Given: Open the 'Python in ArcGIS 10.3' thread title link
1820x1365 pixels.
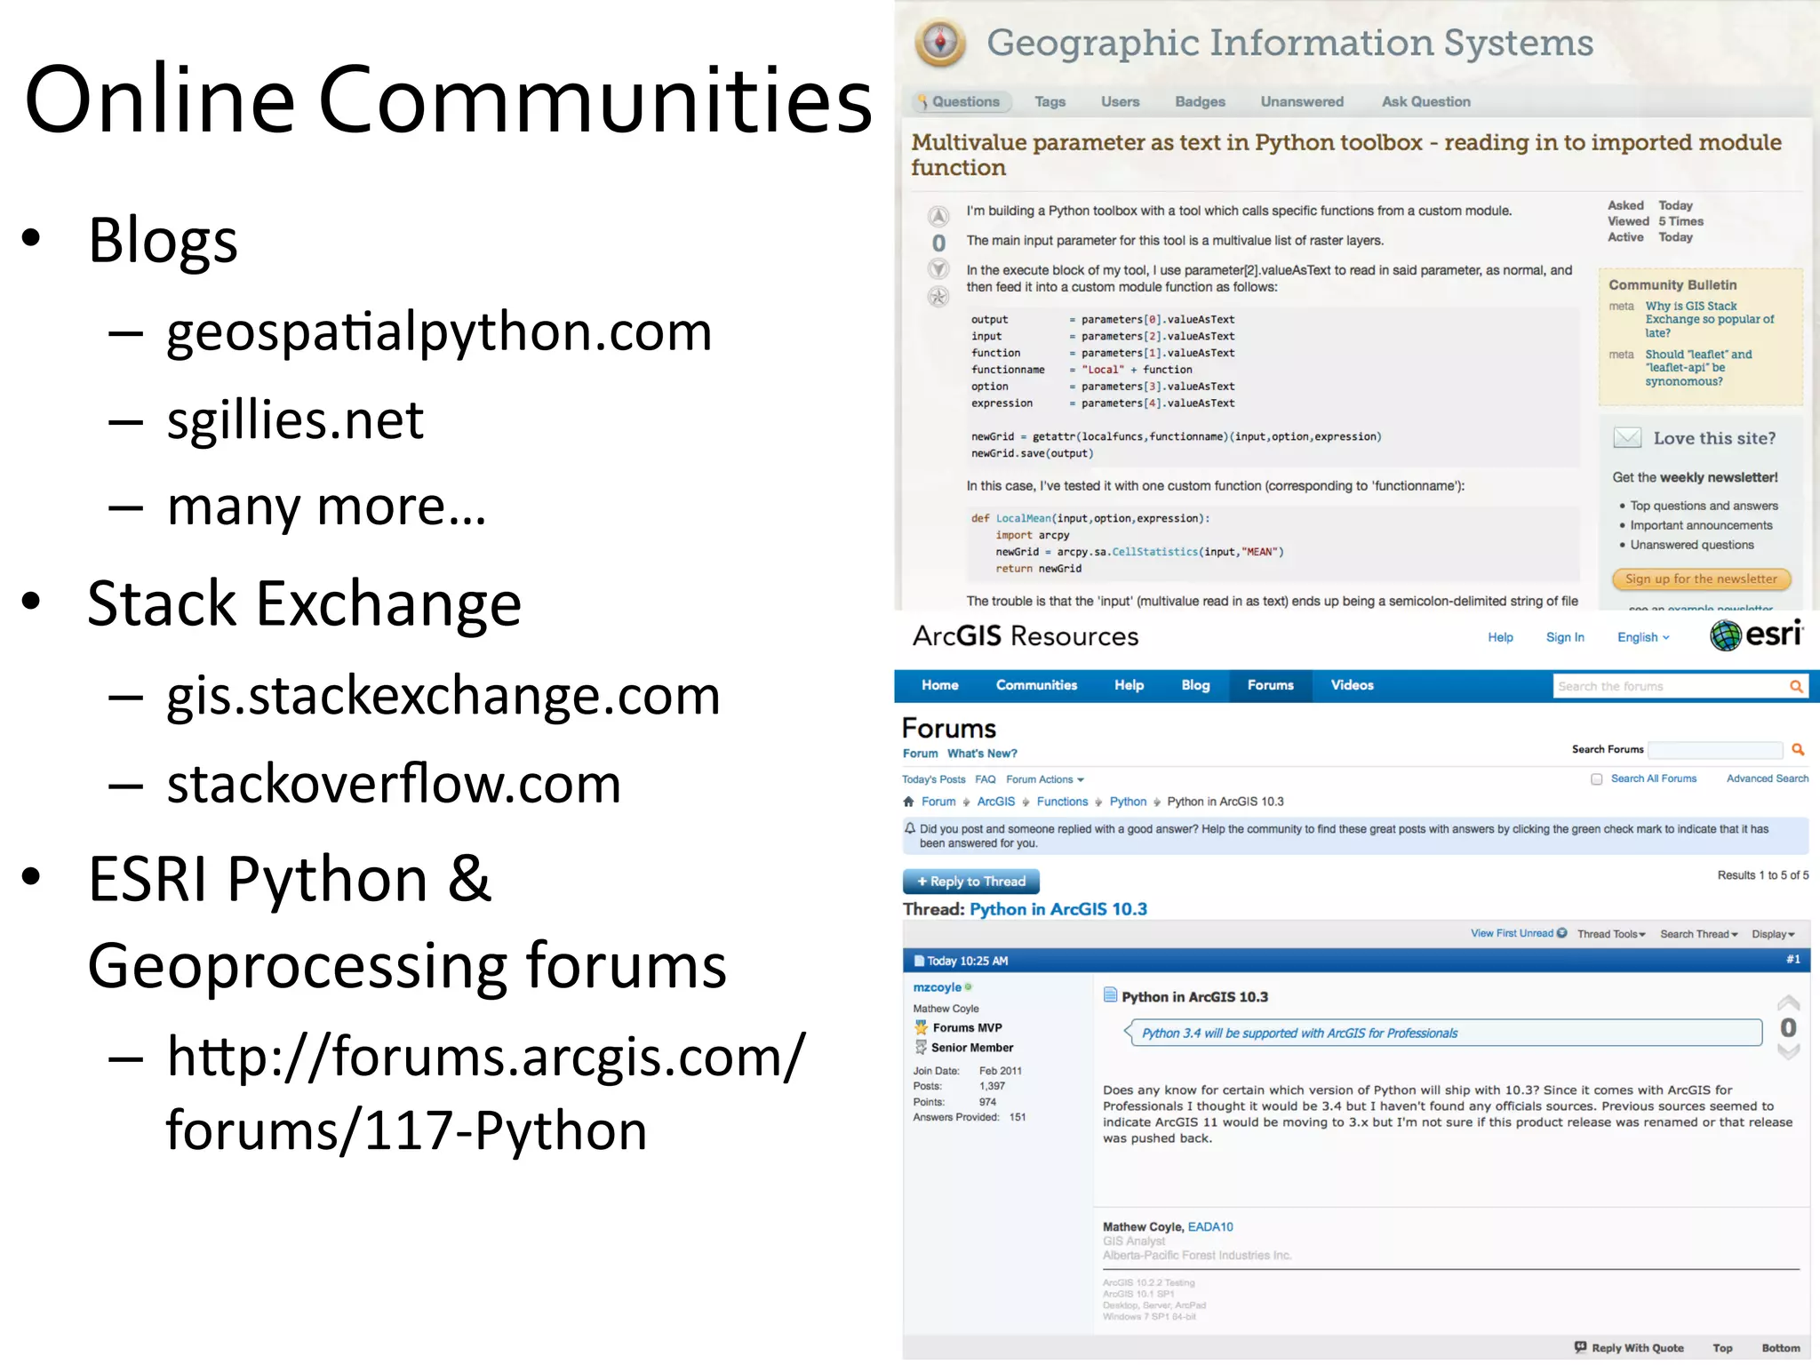Looking at the screenshot, I should pyautogui.click(x=1058, y=909).
